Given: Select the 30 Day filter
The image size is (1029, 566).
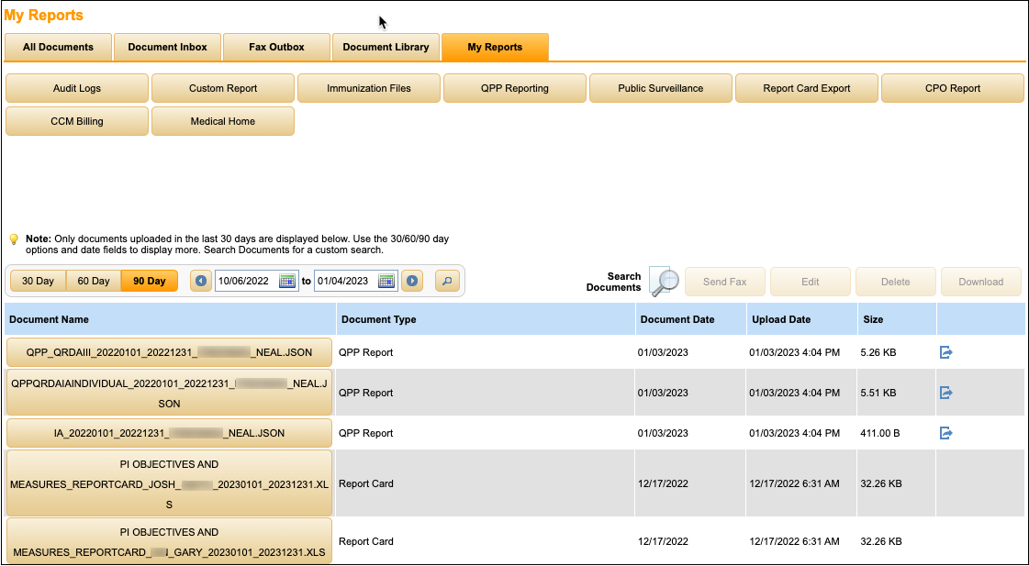Looking at the screenshot, I should tap(38, 281).
